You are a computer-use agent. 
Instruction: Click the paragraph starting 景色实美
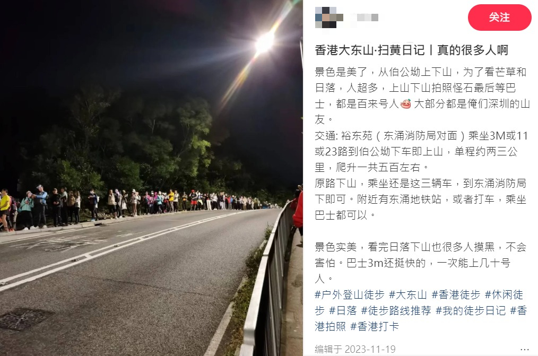coord(420,263)
